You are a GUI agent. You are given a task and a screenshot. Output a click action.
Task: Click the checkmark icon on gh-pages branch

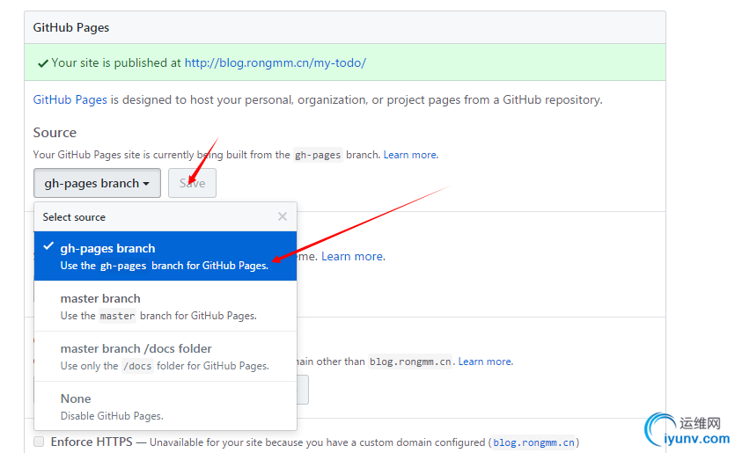48,246
